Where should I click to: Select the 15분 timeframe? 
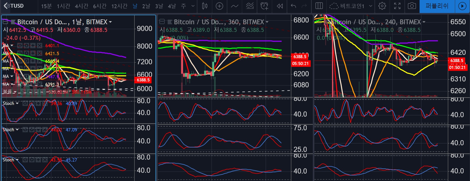point(46,6)
